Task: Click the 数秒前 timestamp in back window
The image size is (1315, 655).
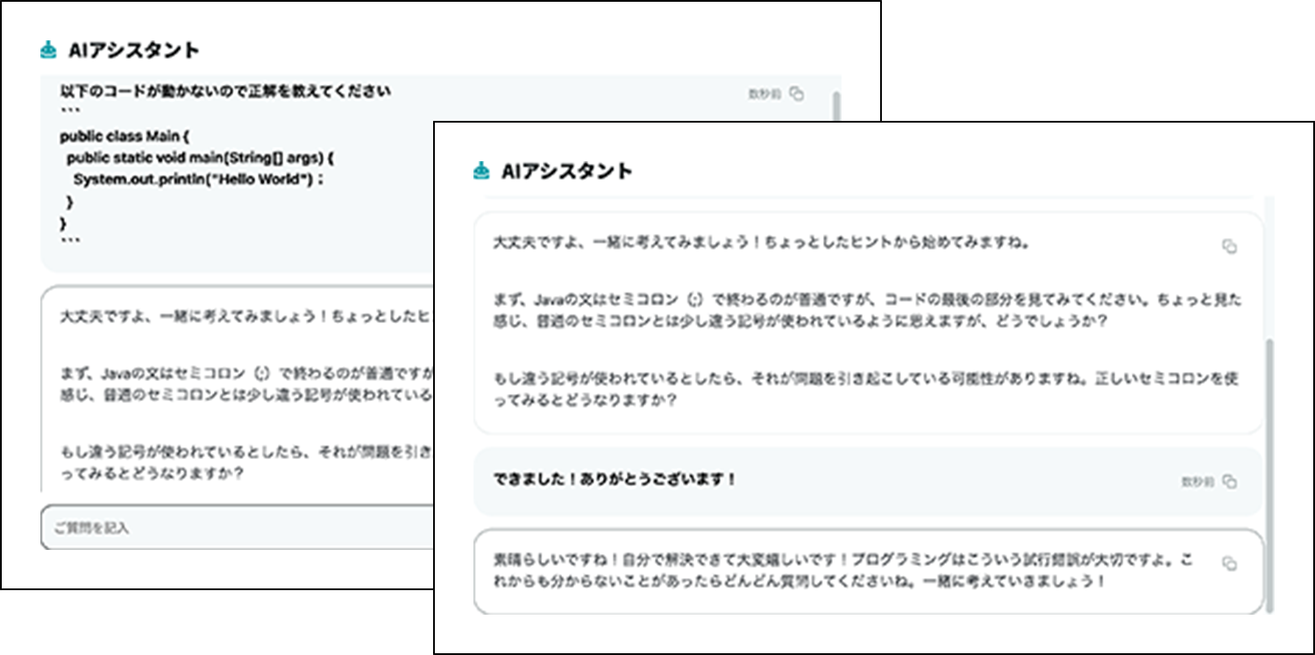Action: pos(764,94)
